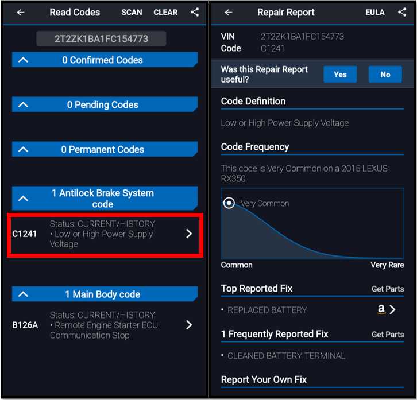Tap Remote Engine Starter ECU Communication Stop text
This screenshot has height=400, width=417.
(104, 330)
